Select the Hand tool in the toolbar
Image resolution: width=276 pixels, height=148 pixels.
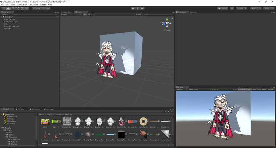point(4,8)
